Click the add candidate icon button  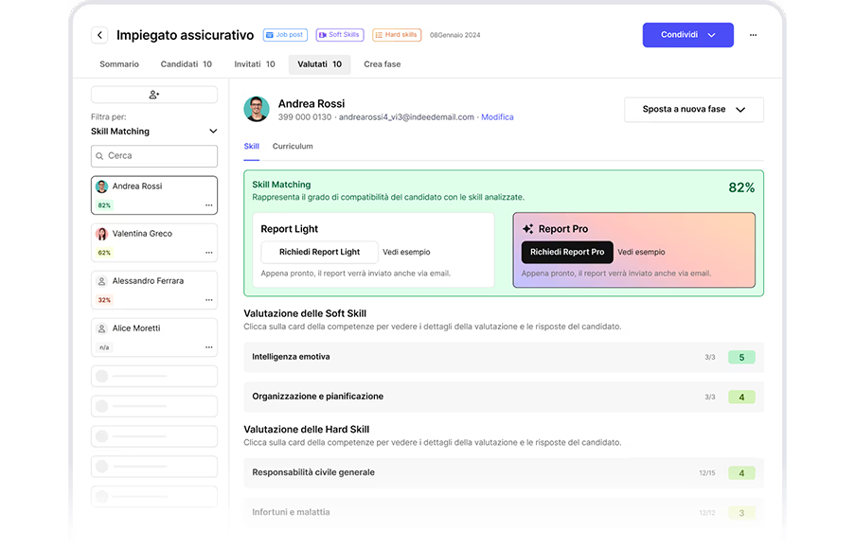click(154, 95)
